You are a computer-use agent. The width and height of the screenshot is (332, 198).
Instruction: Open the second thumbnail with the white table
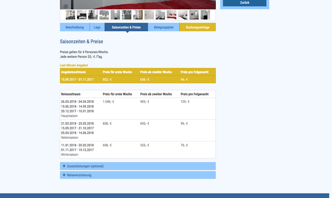click(x=81, y=15)
